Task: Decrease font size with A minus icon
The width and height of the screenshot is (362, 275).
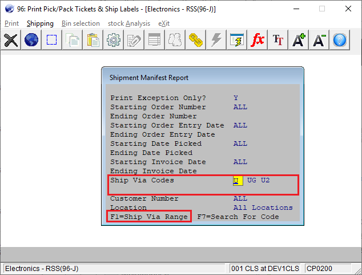Action: coord(319,40)
